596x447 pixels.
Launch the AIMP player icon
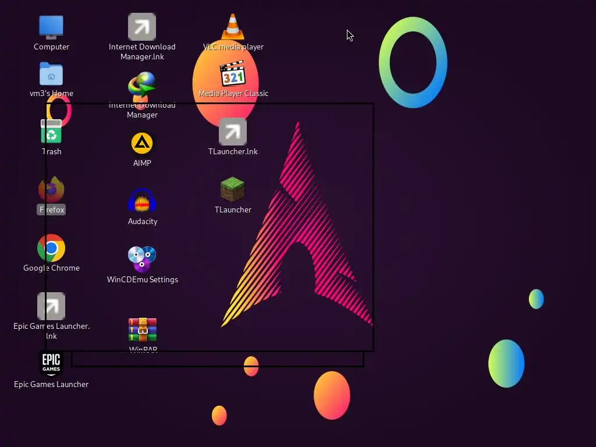(142, 143)
